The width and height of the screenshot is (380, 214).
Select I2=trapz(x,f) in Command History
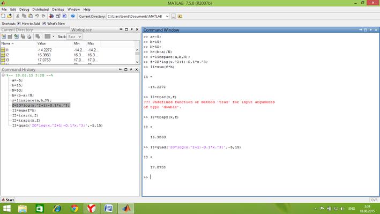point(26,120)
